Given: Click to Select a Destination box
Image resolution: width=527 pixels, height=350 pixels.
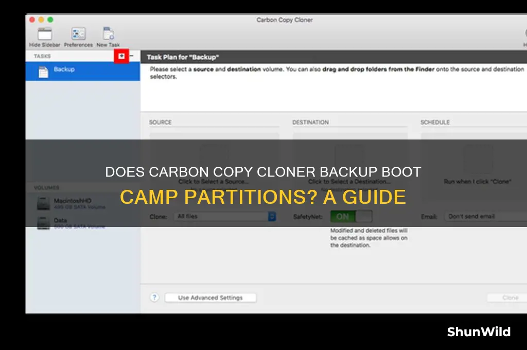Looking at the screenshot, I should coord(350,166).
